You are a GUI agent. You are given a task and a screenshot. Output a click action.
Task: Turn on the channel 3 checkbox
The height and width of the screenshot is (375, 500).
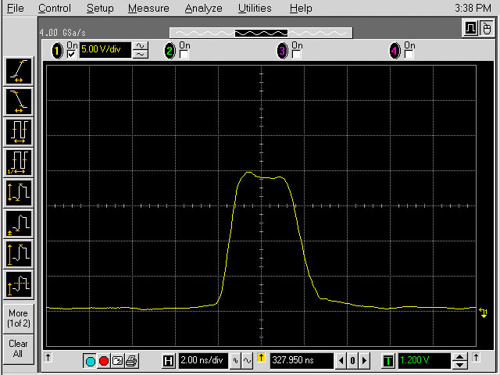tap(296, 55)
